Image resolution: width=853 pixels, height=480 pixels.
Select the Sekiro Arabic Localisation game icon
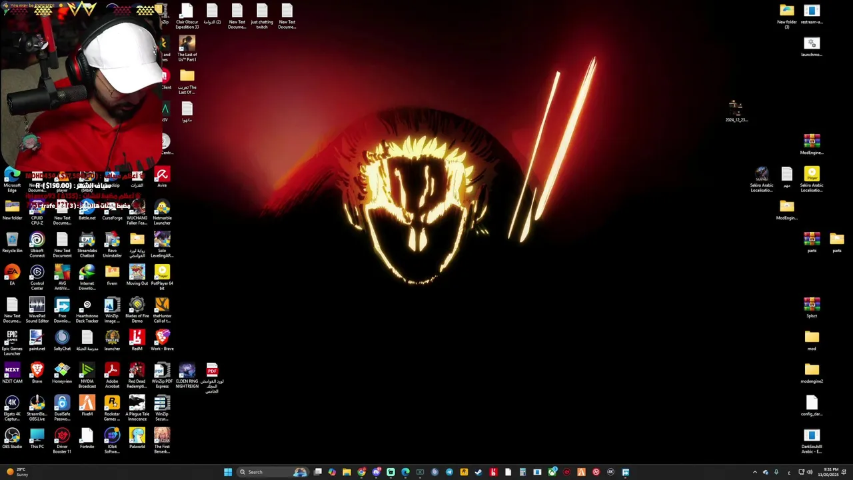coord(762,180)
